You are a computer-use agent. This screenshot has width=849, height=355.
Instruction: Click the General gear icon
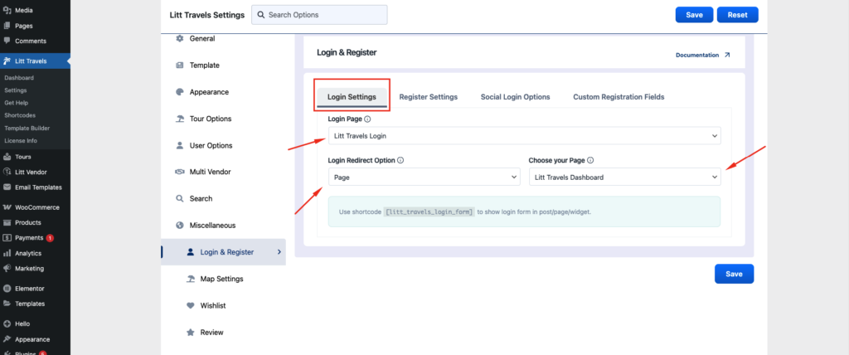coord(180,39)
